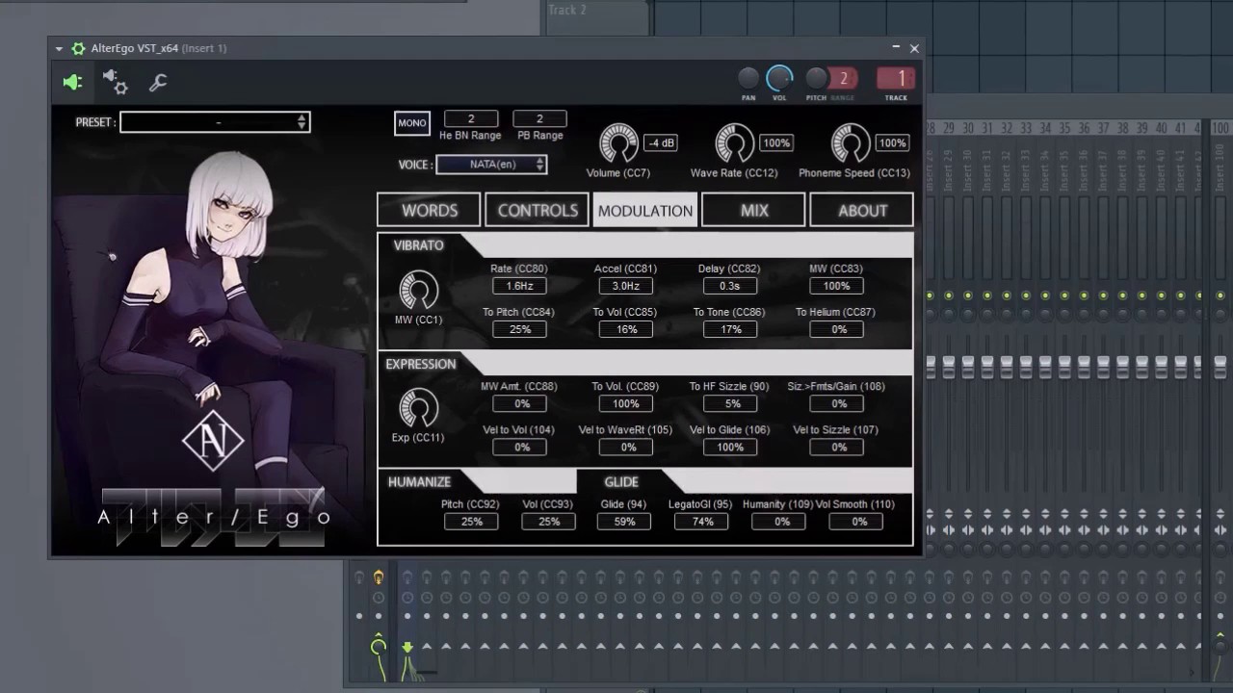Open the PRESET dropdown
The width and height of the screenshot is (1233, 693).
[215, 122]
